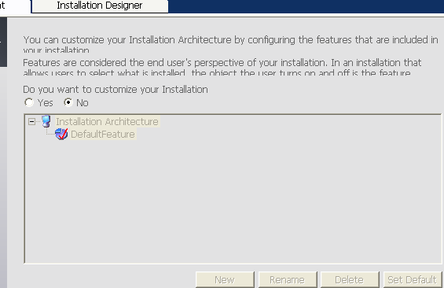The image size is (444, 288).
Task: Click the Delete button
Action: tap(350, 280)
